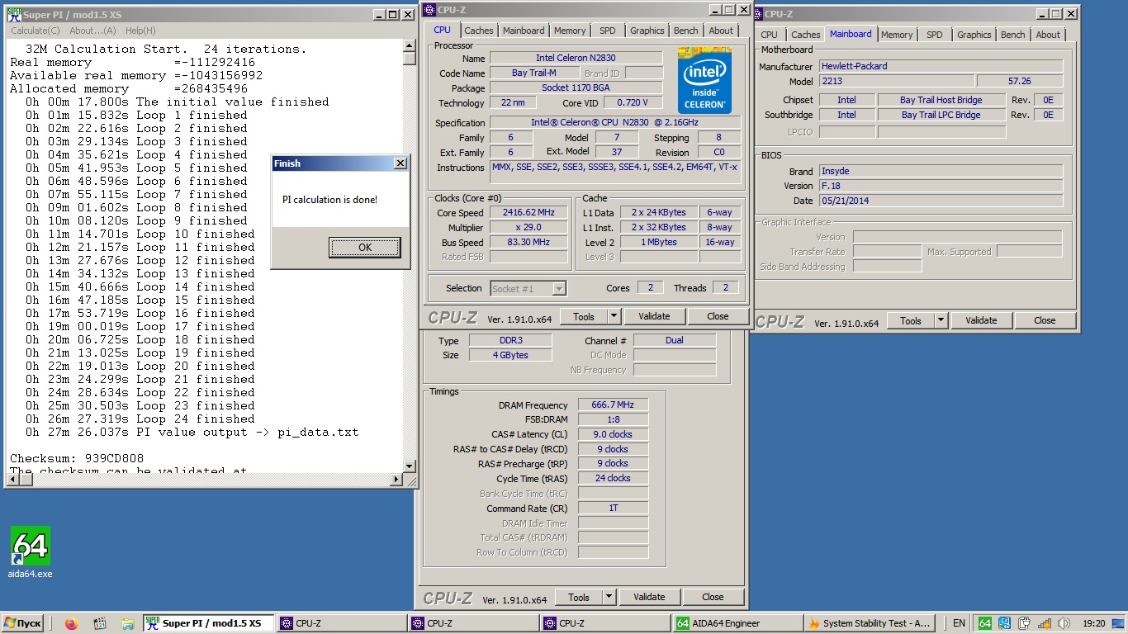Click the 19:20 taskbar clock
This screenshot has height=634, width=1128.
(1093, 623)
